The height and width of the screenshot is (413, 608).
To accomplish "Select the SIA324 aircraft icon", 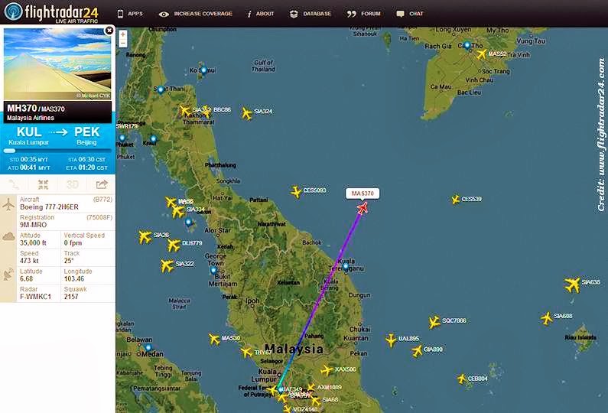I will click(246, 113).
